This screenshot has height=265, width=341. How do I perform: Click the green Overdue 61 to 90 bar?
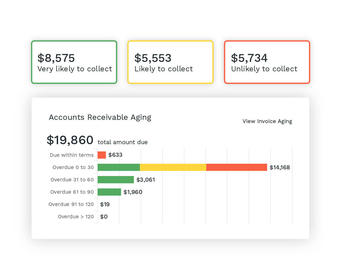pos(109,192)
